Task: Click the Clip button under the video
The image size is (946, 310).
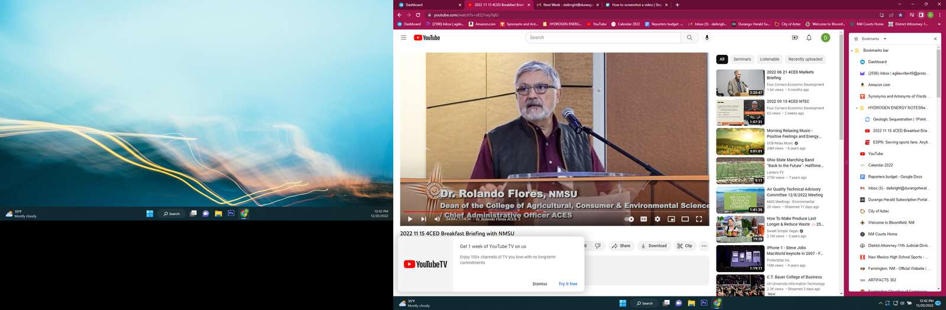Action: coord(685,246)
